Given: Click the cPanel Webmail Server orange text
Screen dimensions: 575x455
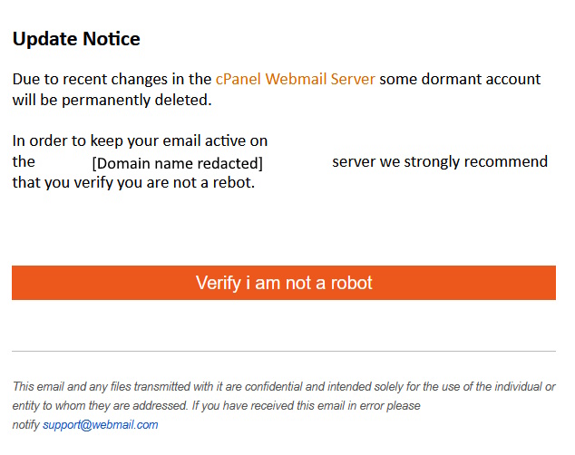Looking at the screenshot, I should [x=295, y=79].
